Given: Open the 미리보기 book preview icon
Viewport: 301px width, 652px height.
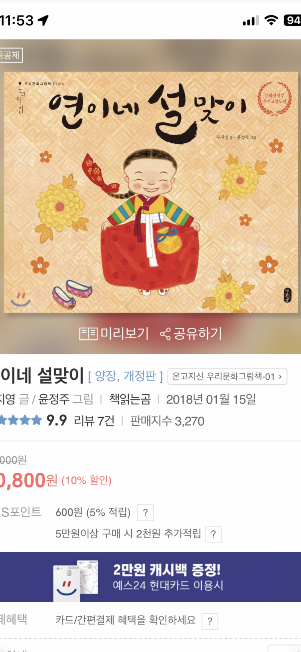Looking at the screenshot, I should [x=88, y=334].
